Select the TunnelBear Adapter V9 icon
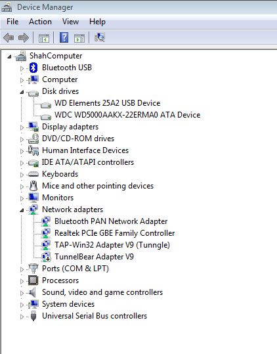 coord(46,257)
